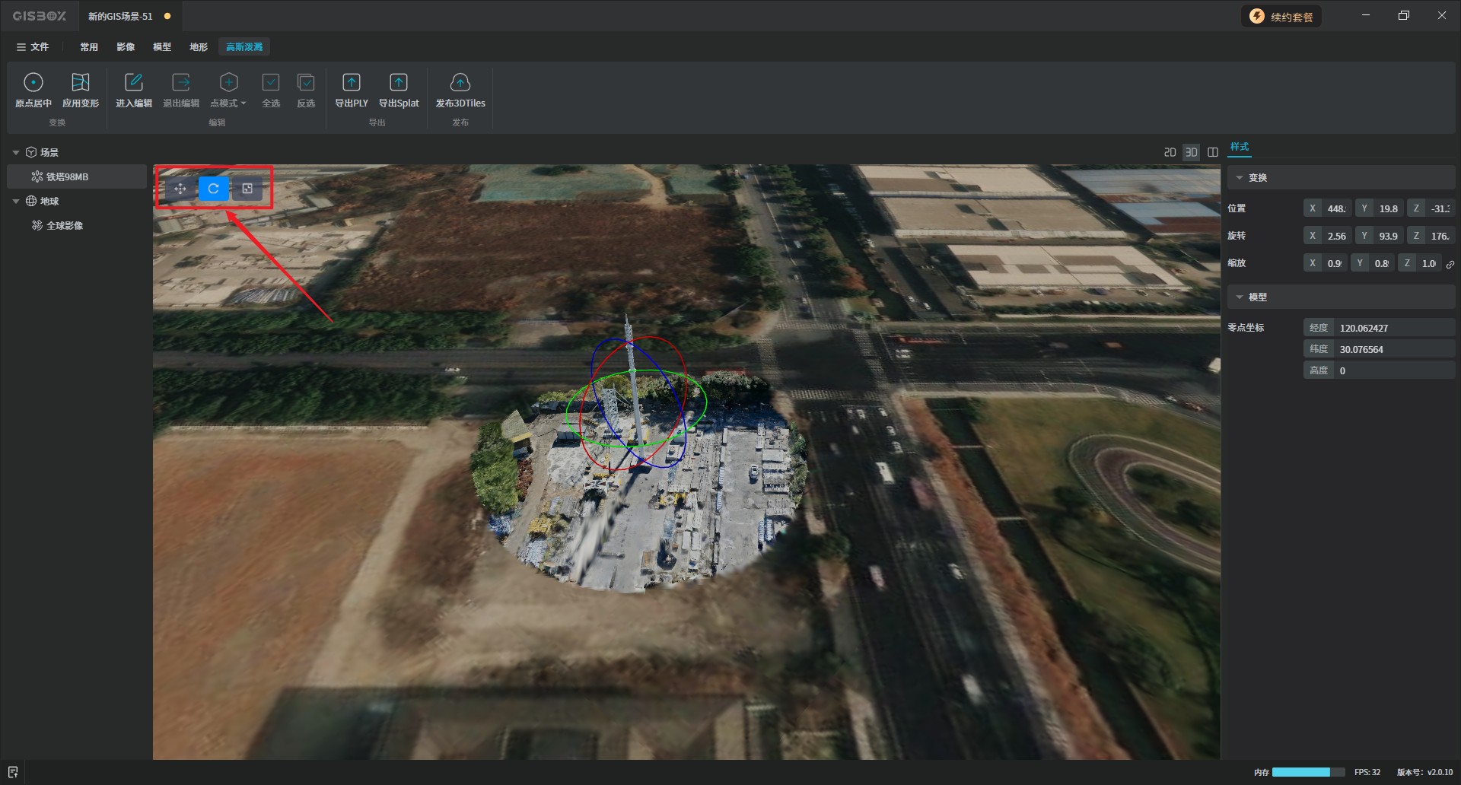Publish 3DTiles with the cloud icon

[460, 83]
